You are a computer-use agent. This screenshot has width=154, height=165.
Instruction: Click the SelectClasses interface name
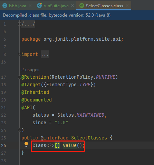click(89, 138)
